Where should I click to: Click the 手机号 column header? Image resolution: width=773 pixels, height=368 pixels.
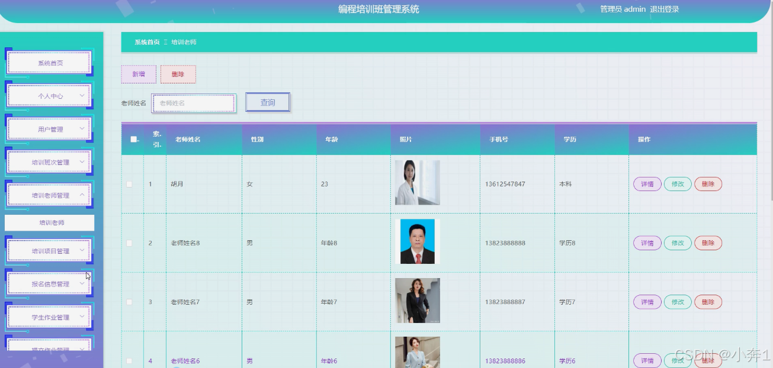coord(498,140)
